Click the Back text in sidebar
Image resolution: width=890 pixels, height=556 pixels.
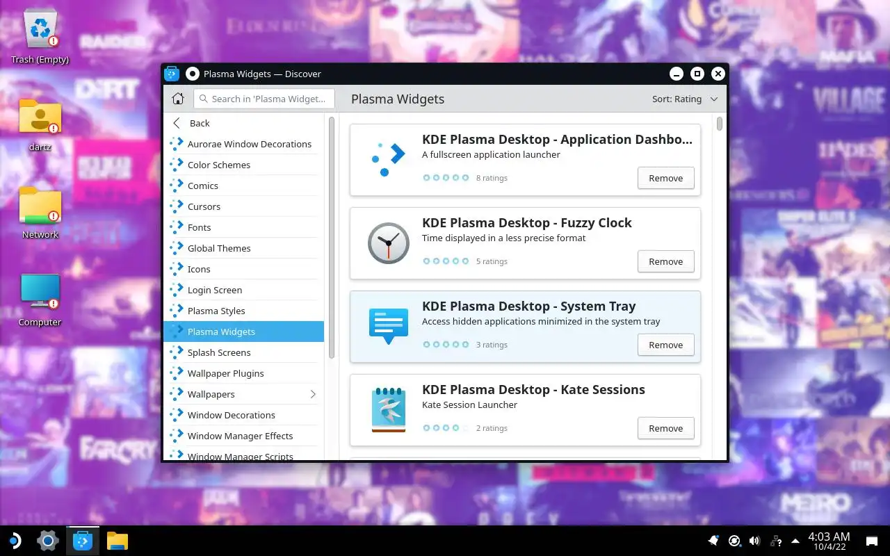tap(200, 123)
